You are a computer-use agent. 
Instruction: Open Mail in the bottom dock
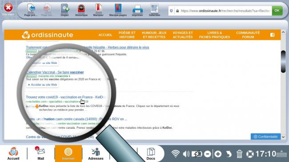pyautogui.click(x=41, y=154)
